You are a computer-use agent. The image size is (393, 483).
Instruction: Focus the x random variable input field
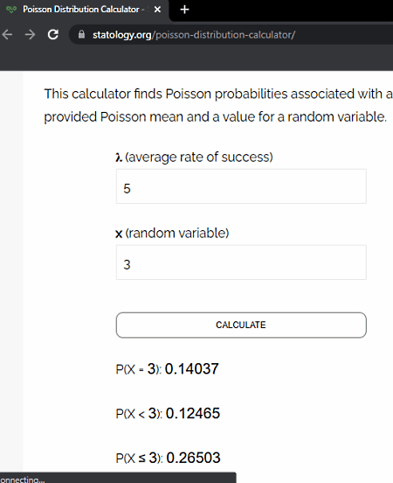pos(241,262)
